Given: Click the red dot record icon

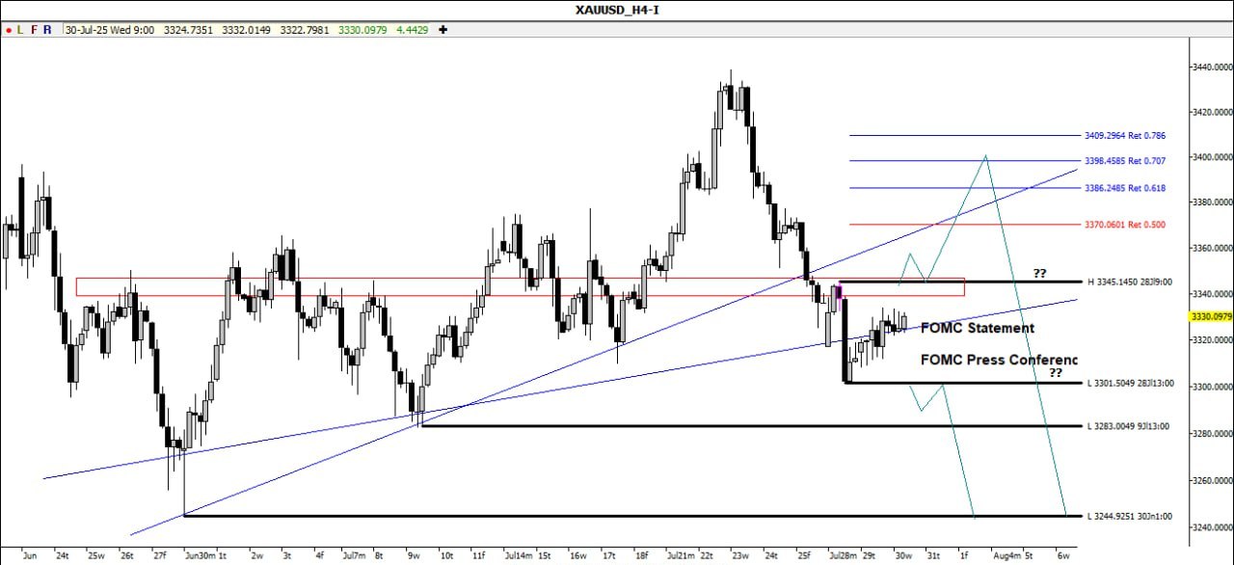Looking at the screenshot, I should (x=9, y=30).
